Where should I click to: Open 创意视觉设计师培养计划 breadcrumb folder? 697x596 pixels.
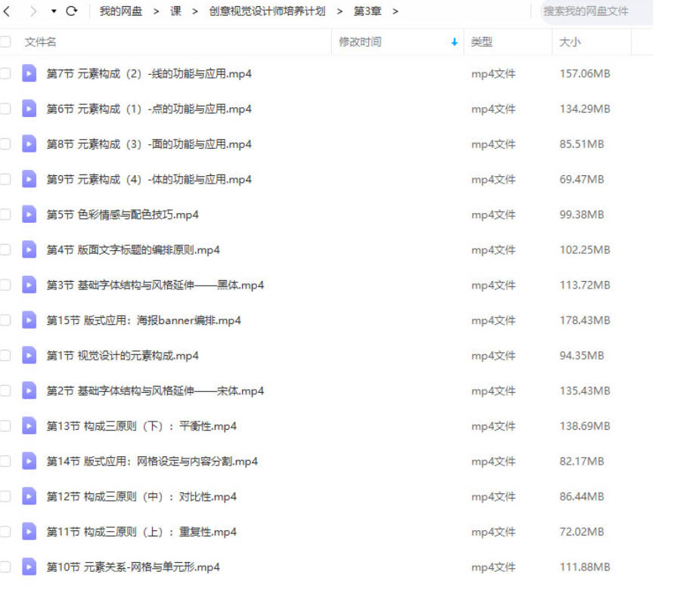click(x=267, y=11)
